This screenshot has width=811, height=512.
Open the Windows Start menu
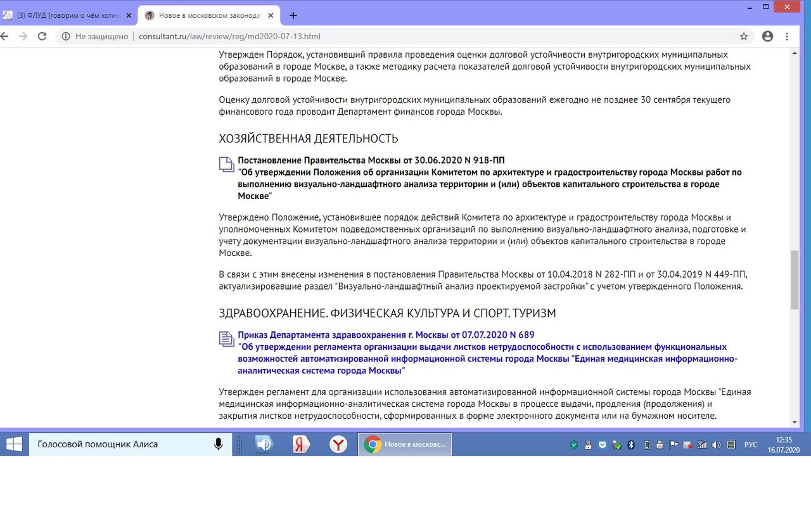pos(14,444)
